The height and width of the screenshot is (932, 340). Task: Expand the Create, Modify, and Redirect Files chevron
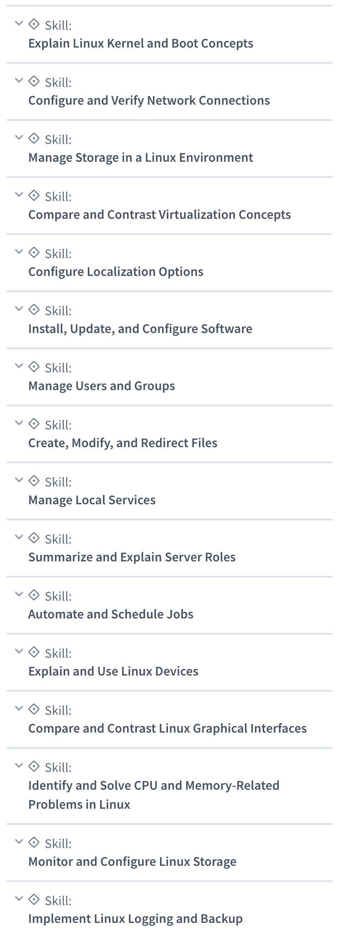(19, 423)
